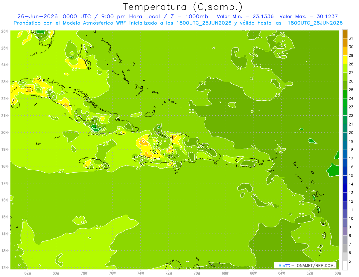
Task: Click the yellow swatch between 28 and 29
Action: (x=345, y=60)
